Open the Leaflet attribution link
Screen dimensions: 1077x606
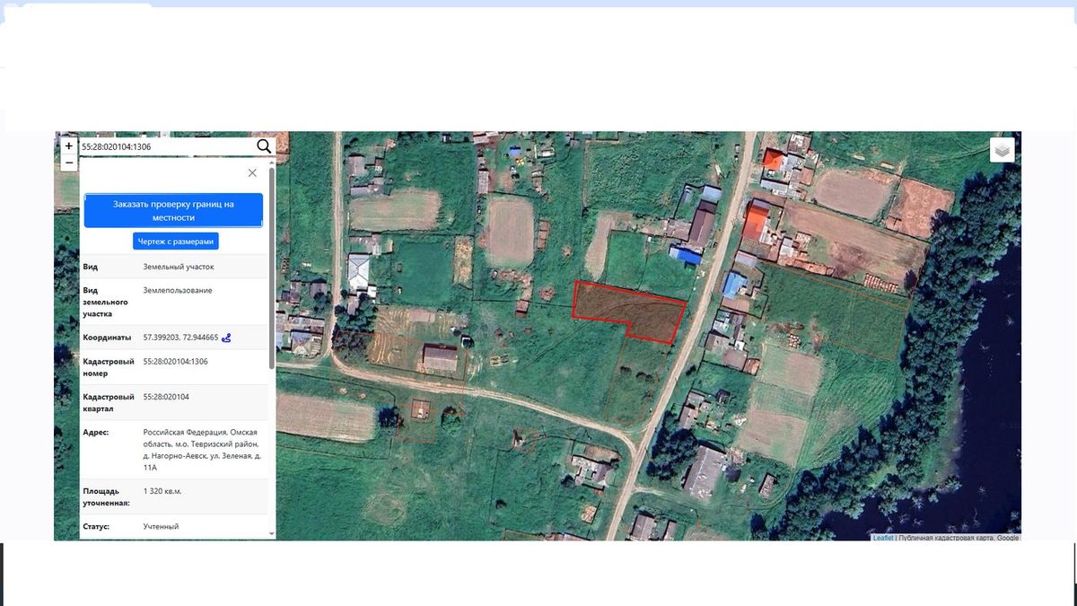[882, 538]
